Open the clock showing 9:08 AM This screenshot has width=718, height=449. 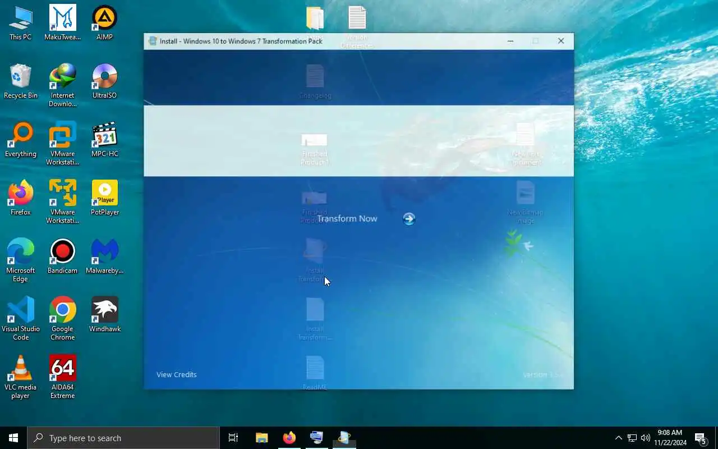tap(670, 438)
